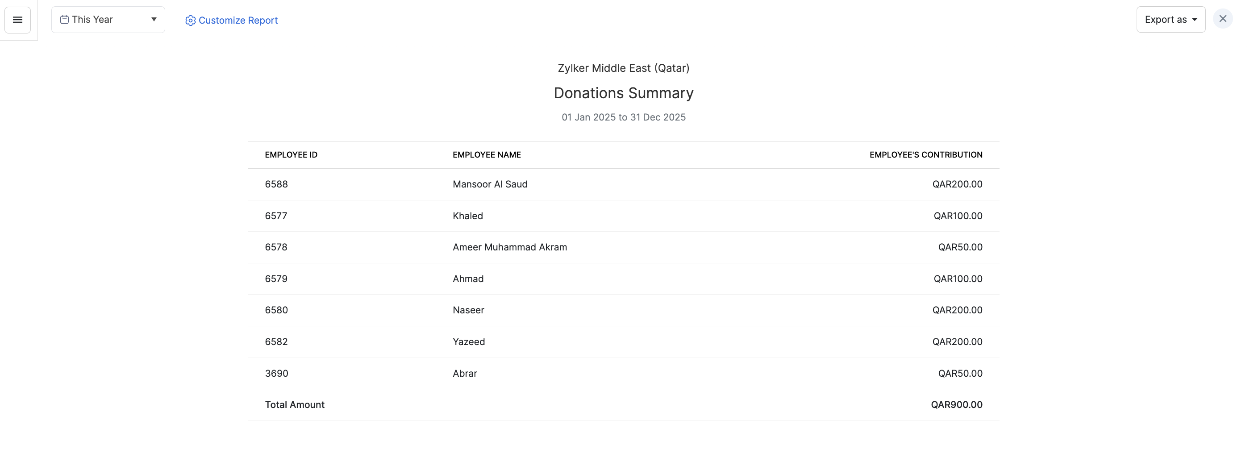
Task: Click the Customize Report gear icon
Action: 190,21
